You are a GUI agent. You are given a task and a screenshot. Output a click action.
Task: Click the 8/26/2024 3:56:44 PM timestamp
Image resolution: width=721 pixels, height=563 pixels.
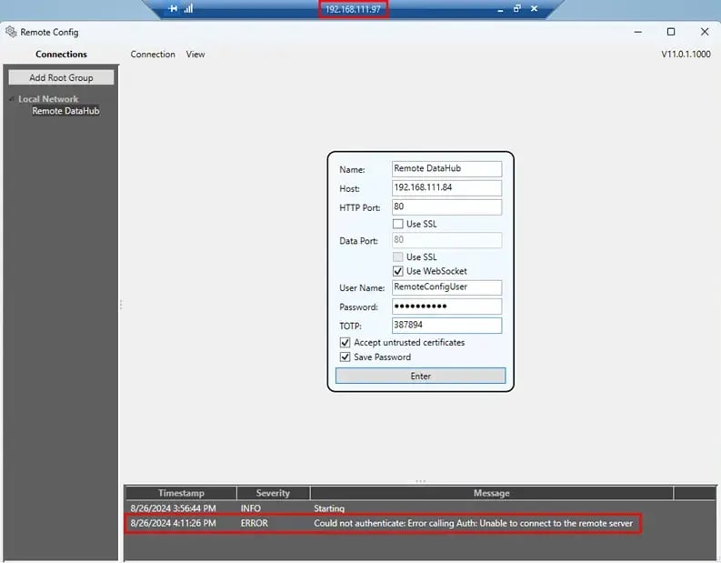[173, 508]
